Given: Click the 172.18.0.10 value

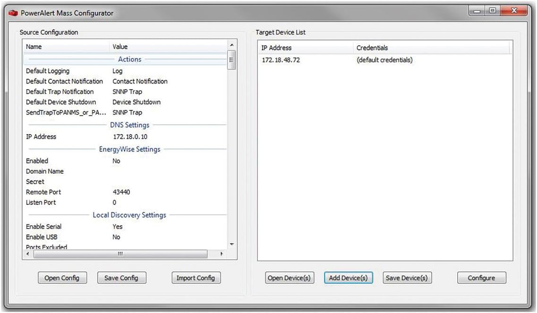Looking at the screenshot, I should [130, 136].
